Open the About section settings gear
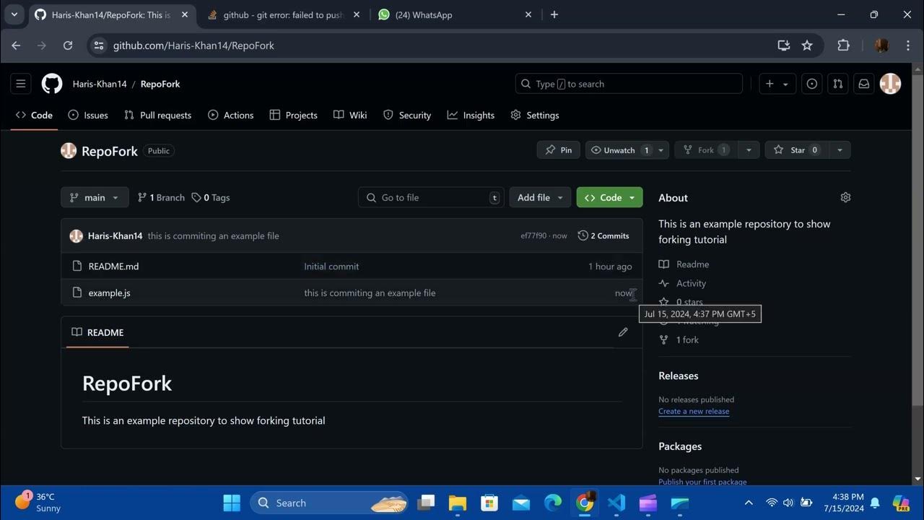 pos(845,197)
